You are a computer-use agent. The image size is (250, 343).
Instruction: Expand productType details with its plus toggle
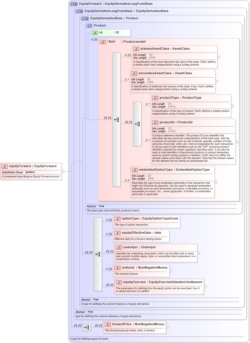232,106
